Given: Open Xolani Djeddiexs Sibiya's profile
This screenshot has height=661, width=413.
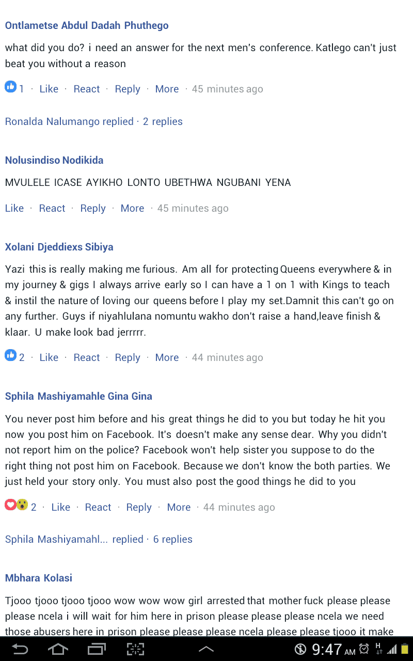Looking at the screenshot, I should (x=59, y=247).
